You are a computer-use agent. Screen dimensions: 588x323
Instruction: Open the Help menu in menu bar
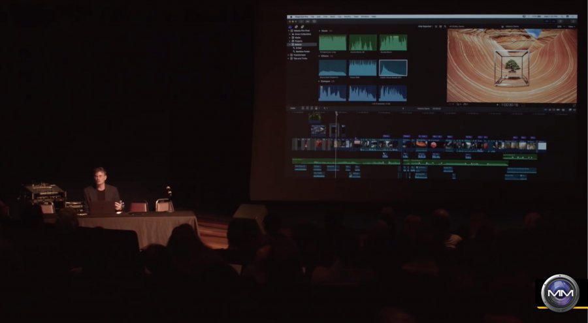point(374,16)
